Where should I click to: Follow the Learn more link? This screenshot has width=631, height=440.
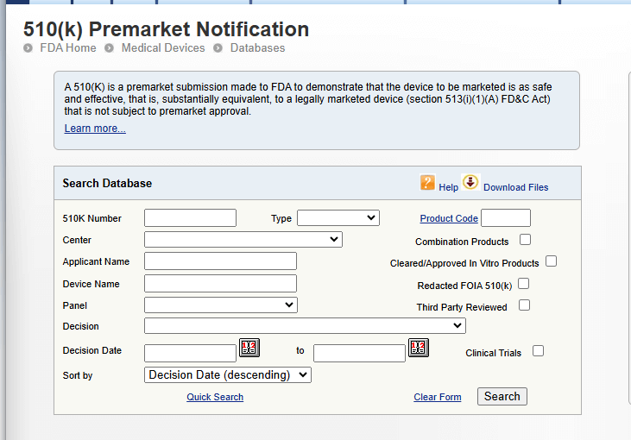point(95,129)
